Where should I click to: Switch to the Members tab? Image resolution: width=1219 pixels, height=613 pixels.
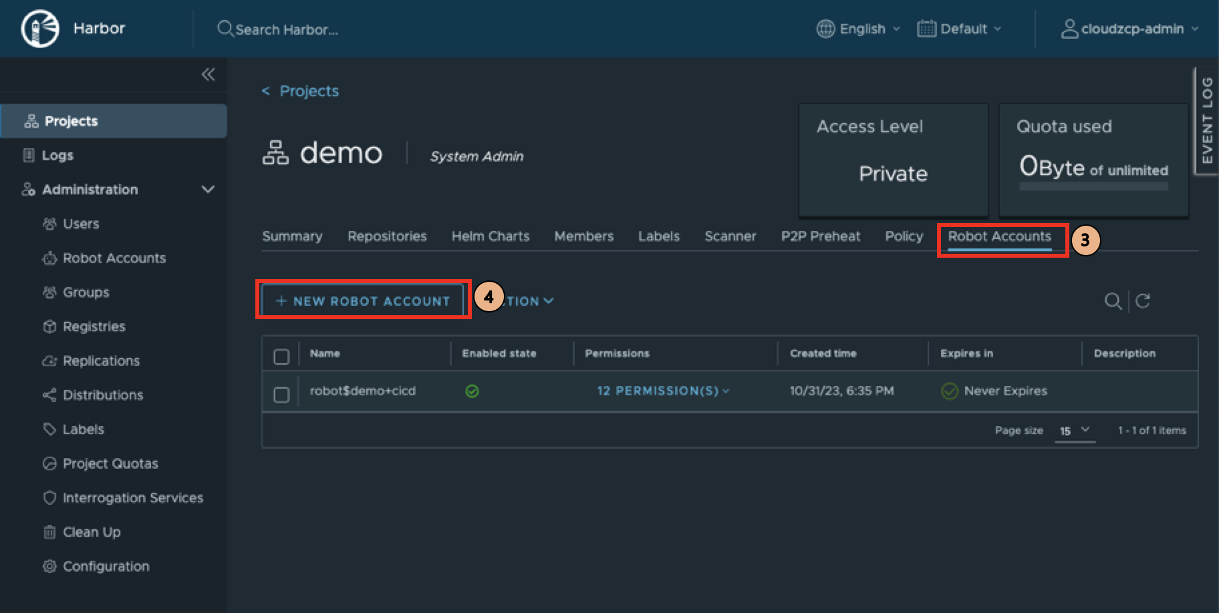point(583,236)
